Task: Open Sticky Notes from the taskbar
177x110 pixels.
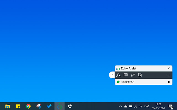Action: pos(18,106)
